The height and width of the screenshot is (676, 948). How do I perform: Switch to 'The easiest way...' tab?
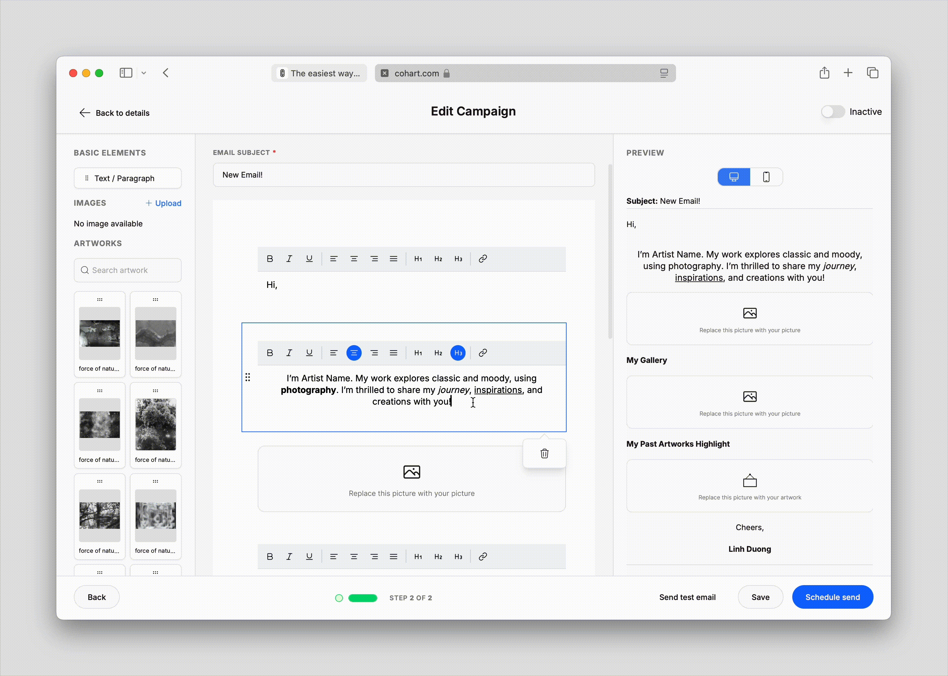[x=319, y=73]
